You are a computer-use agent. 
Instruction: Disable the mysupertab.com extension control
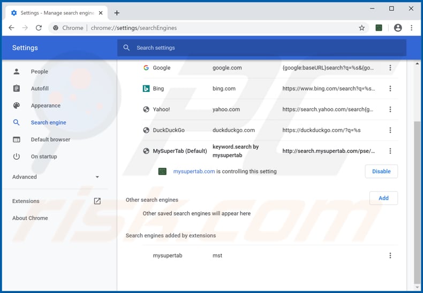pos(381,172)
